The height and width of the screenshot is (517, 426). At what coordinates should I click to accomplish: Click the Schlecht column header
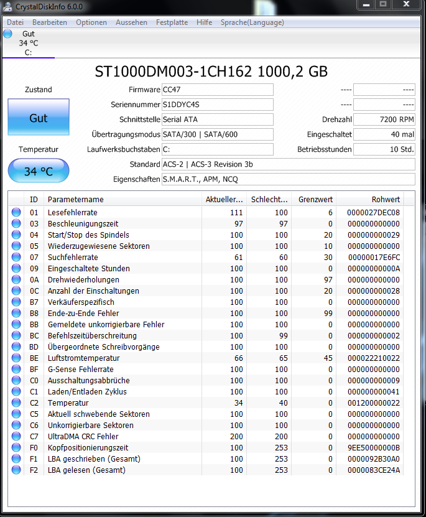pos(269,200)
